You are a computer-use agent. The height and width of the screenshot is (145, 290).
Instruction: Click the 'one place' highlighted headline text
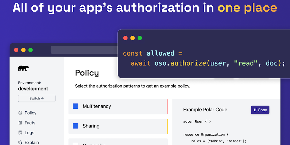[247, 8]
